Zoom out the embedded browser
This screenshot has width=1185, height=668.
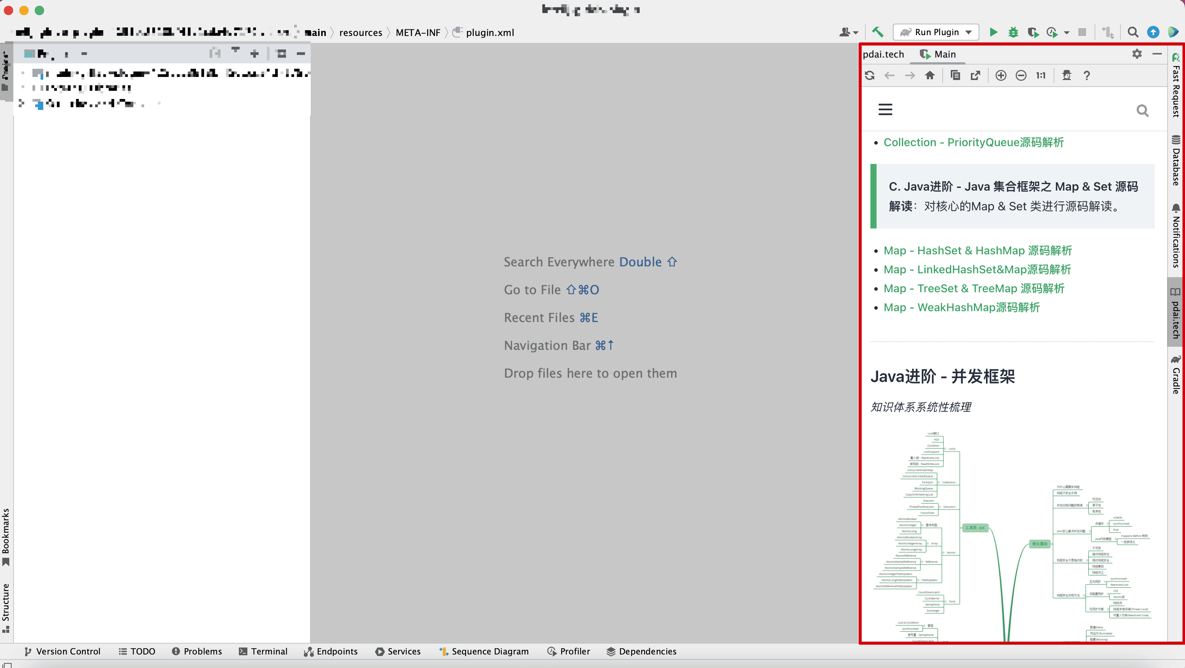pyautogui.click(x=1021, y=75)
